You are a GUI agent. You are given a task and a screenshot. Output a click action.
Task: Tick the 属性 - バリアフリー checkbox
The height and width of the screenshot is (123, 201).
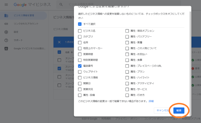[127, 37]
